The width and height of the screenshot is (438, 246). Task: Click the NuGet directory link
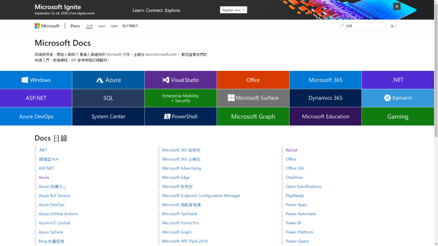(291, 150)
